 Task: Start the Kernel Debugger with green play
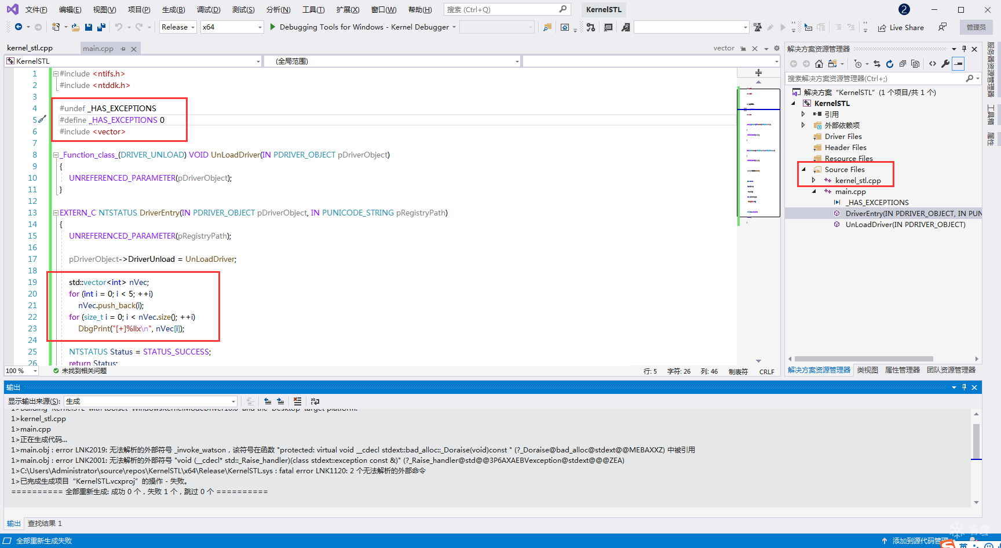[273, 27]
